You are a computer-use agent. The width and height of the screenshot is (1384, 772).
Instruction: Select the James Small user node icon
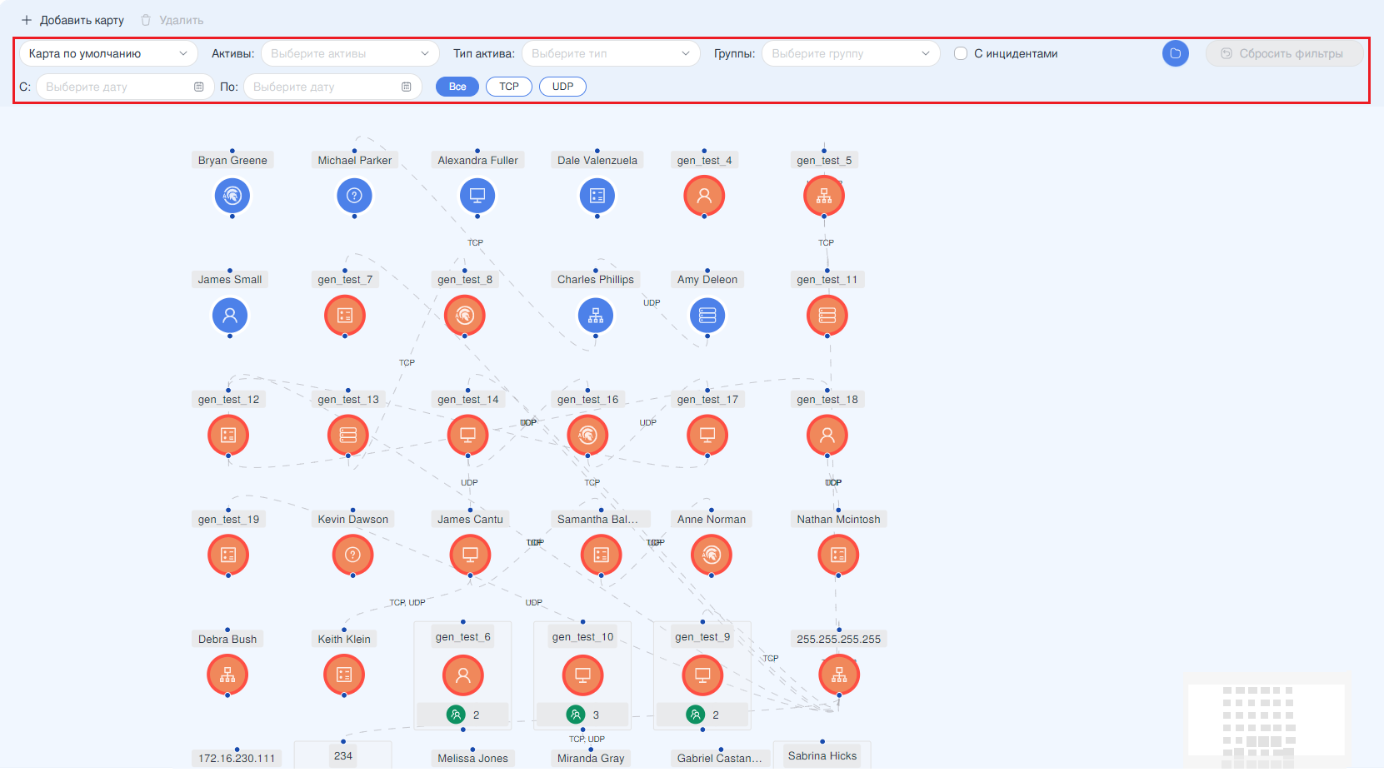click(230, 316)
